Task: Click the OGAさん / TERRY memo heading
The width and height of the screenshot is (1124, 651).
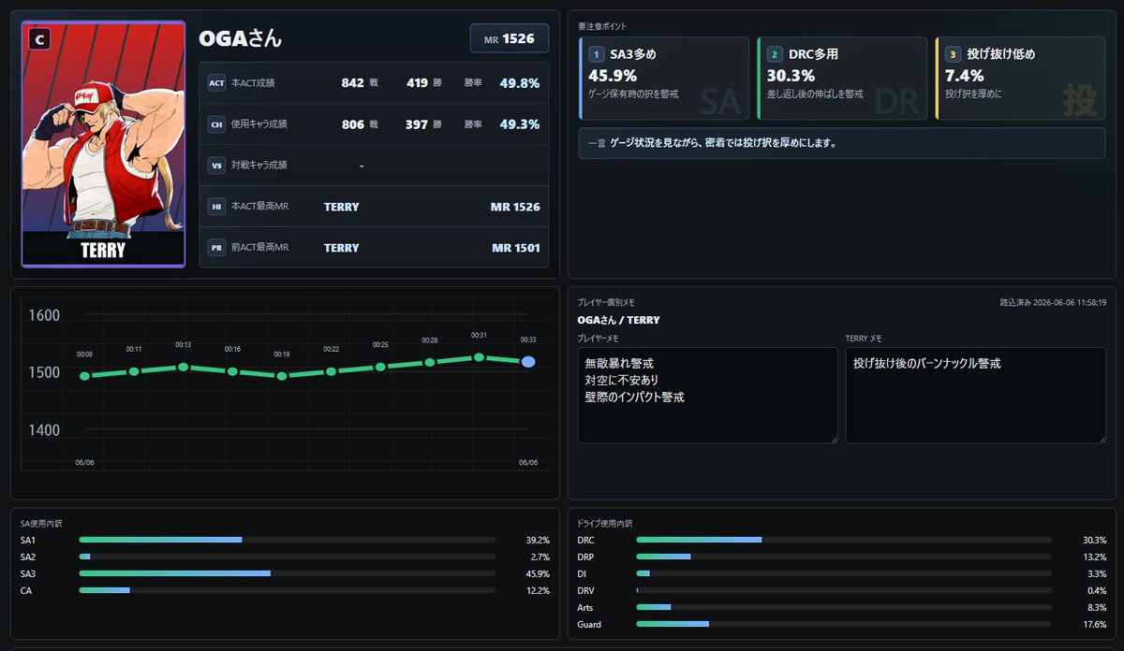Action: [618, 320]
